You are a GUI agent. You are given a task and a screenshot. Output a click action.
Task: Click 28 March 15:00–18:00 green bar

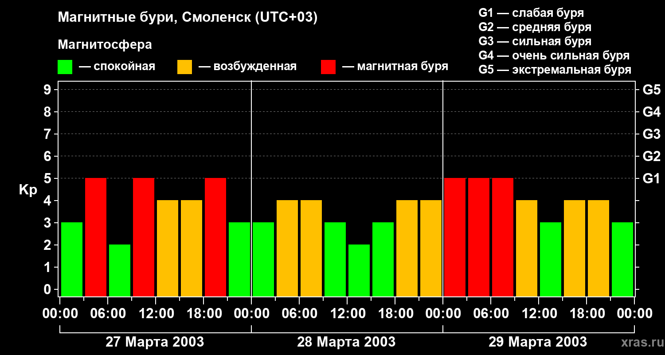[383, 259]
